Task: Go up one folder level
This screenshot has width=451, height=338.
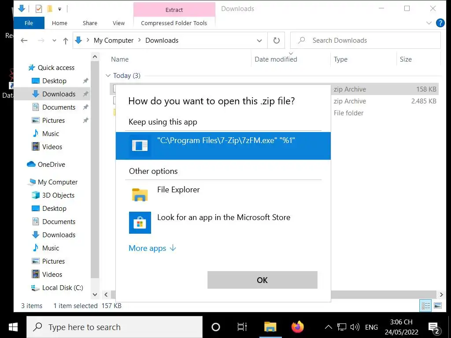Action: 66,41
